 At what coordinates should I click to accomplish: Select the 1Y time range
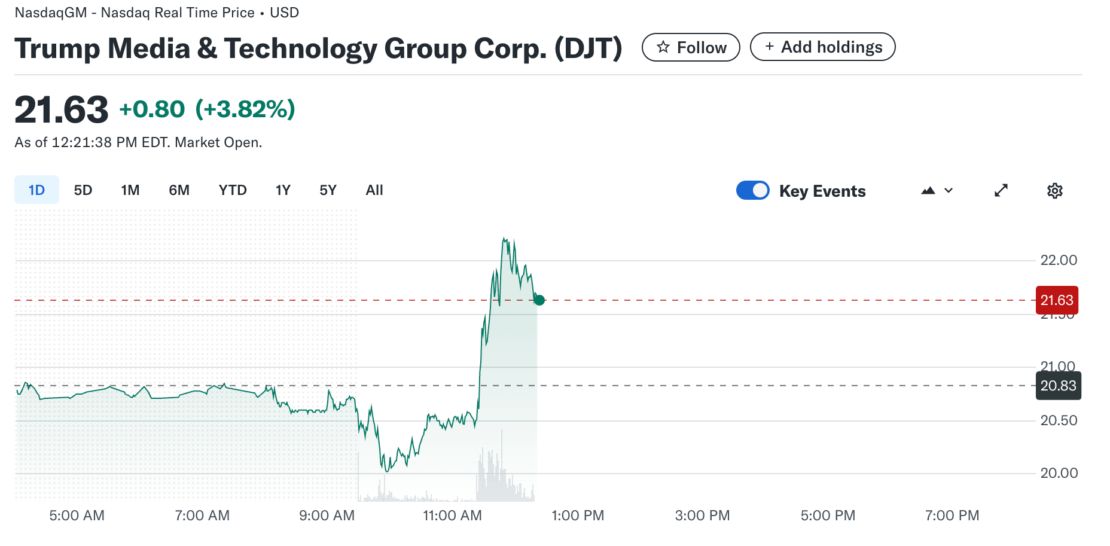pyautogui.click(x=283, y=190)
